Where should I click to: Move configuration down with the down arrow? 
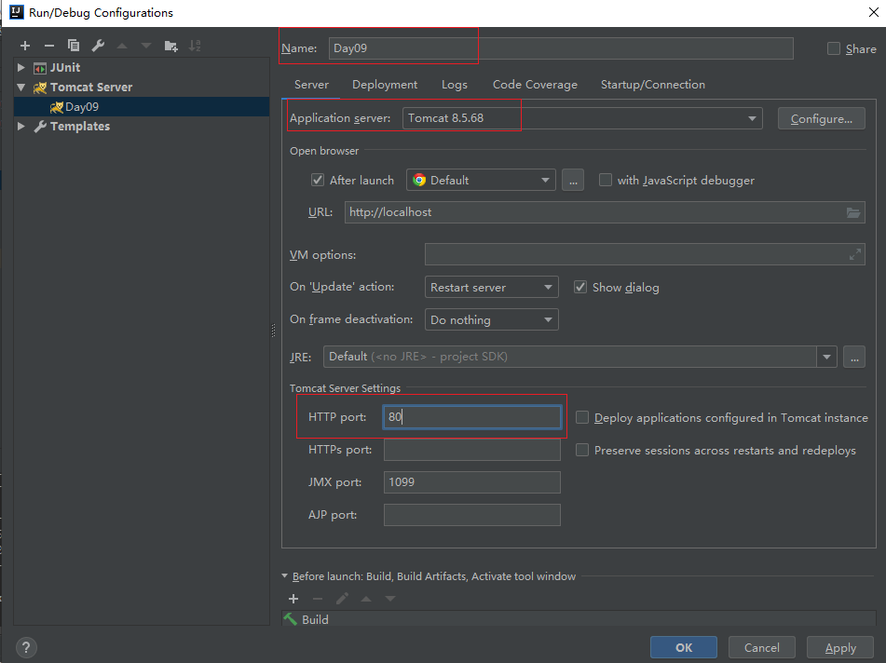click(x=146, y=46)
